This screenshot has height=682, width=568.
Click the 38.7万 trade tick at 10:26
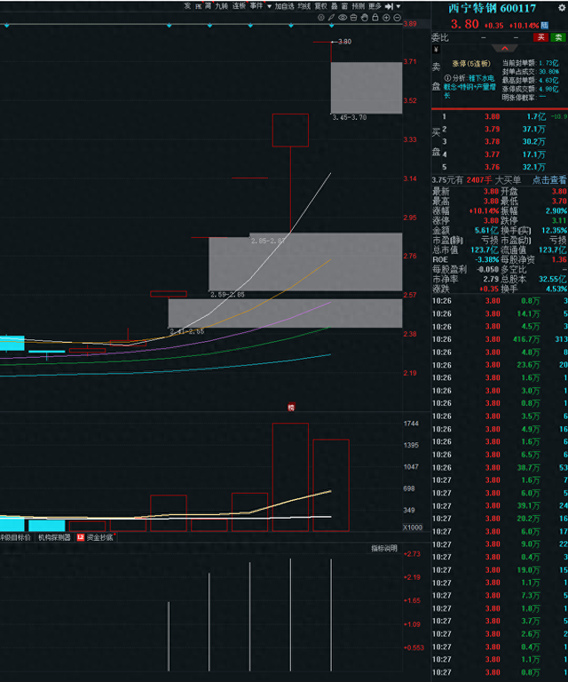(x=528, y=468)
